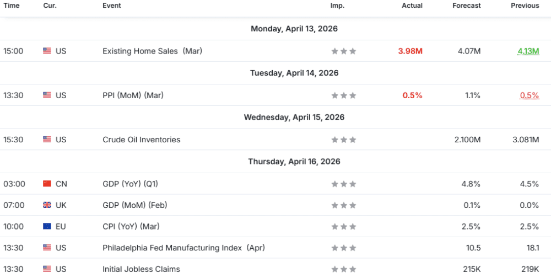Open the Initial Jobless Claims event
The width and height of the screenshot is (551, 278).
[x=141, y=269]
